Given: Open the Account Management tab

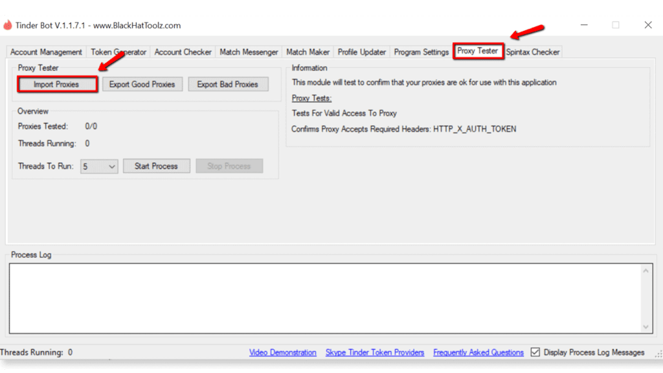Looking at the screenshot, I should pos(46,52).
